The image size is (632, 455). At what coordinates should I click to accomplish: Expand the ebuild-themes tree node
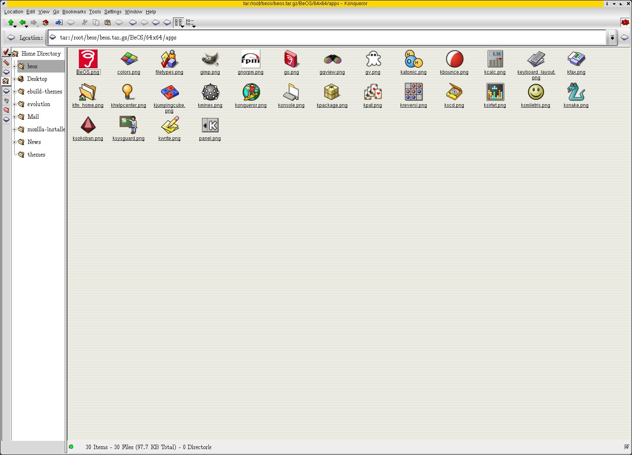[x=15, y=92]
